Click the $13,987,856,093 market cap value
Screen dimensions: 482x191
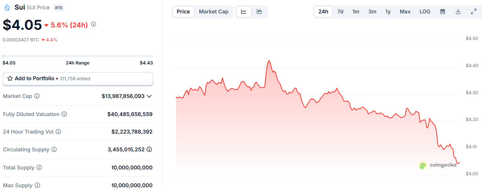click(123, 96)
